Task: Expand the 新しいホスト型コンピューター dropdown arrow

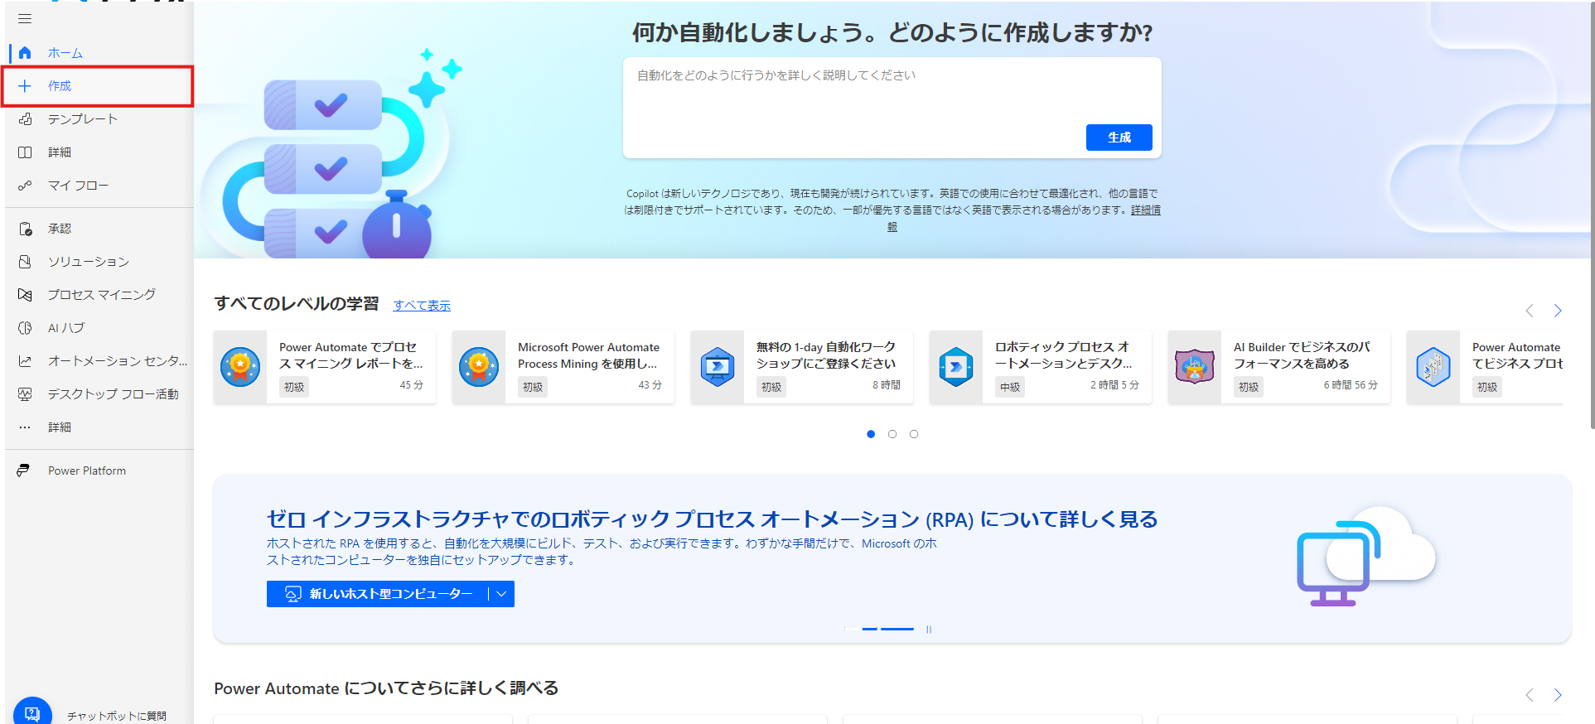Action: [501, 594]
